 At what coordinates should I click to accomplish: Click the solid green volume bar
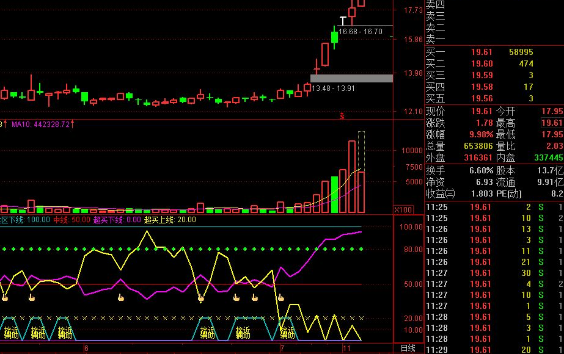(x=334, y=195)
